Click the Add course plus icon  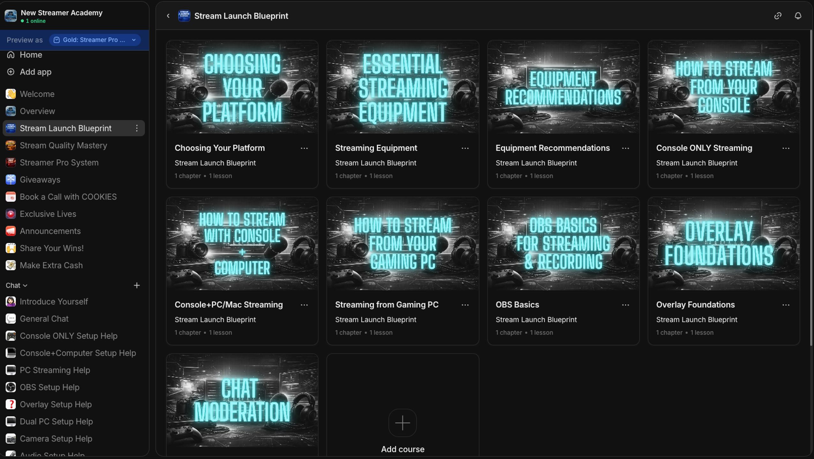pos(402,423)
